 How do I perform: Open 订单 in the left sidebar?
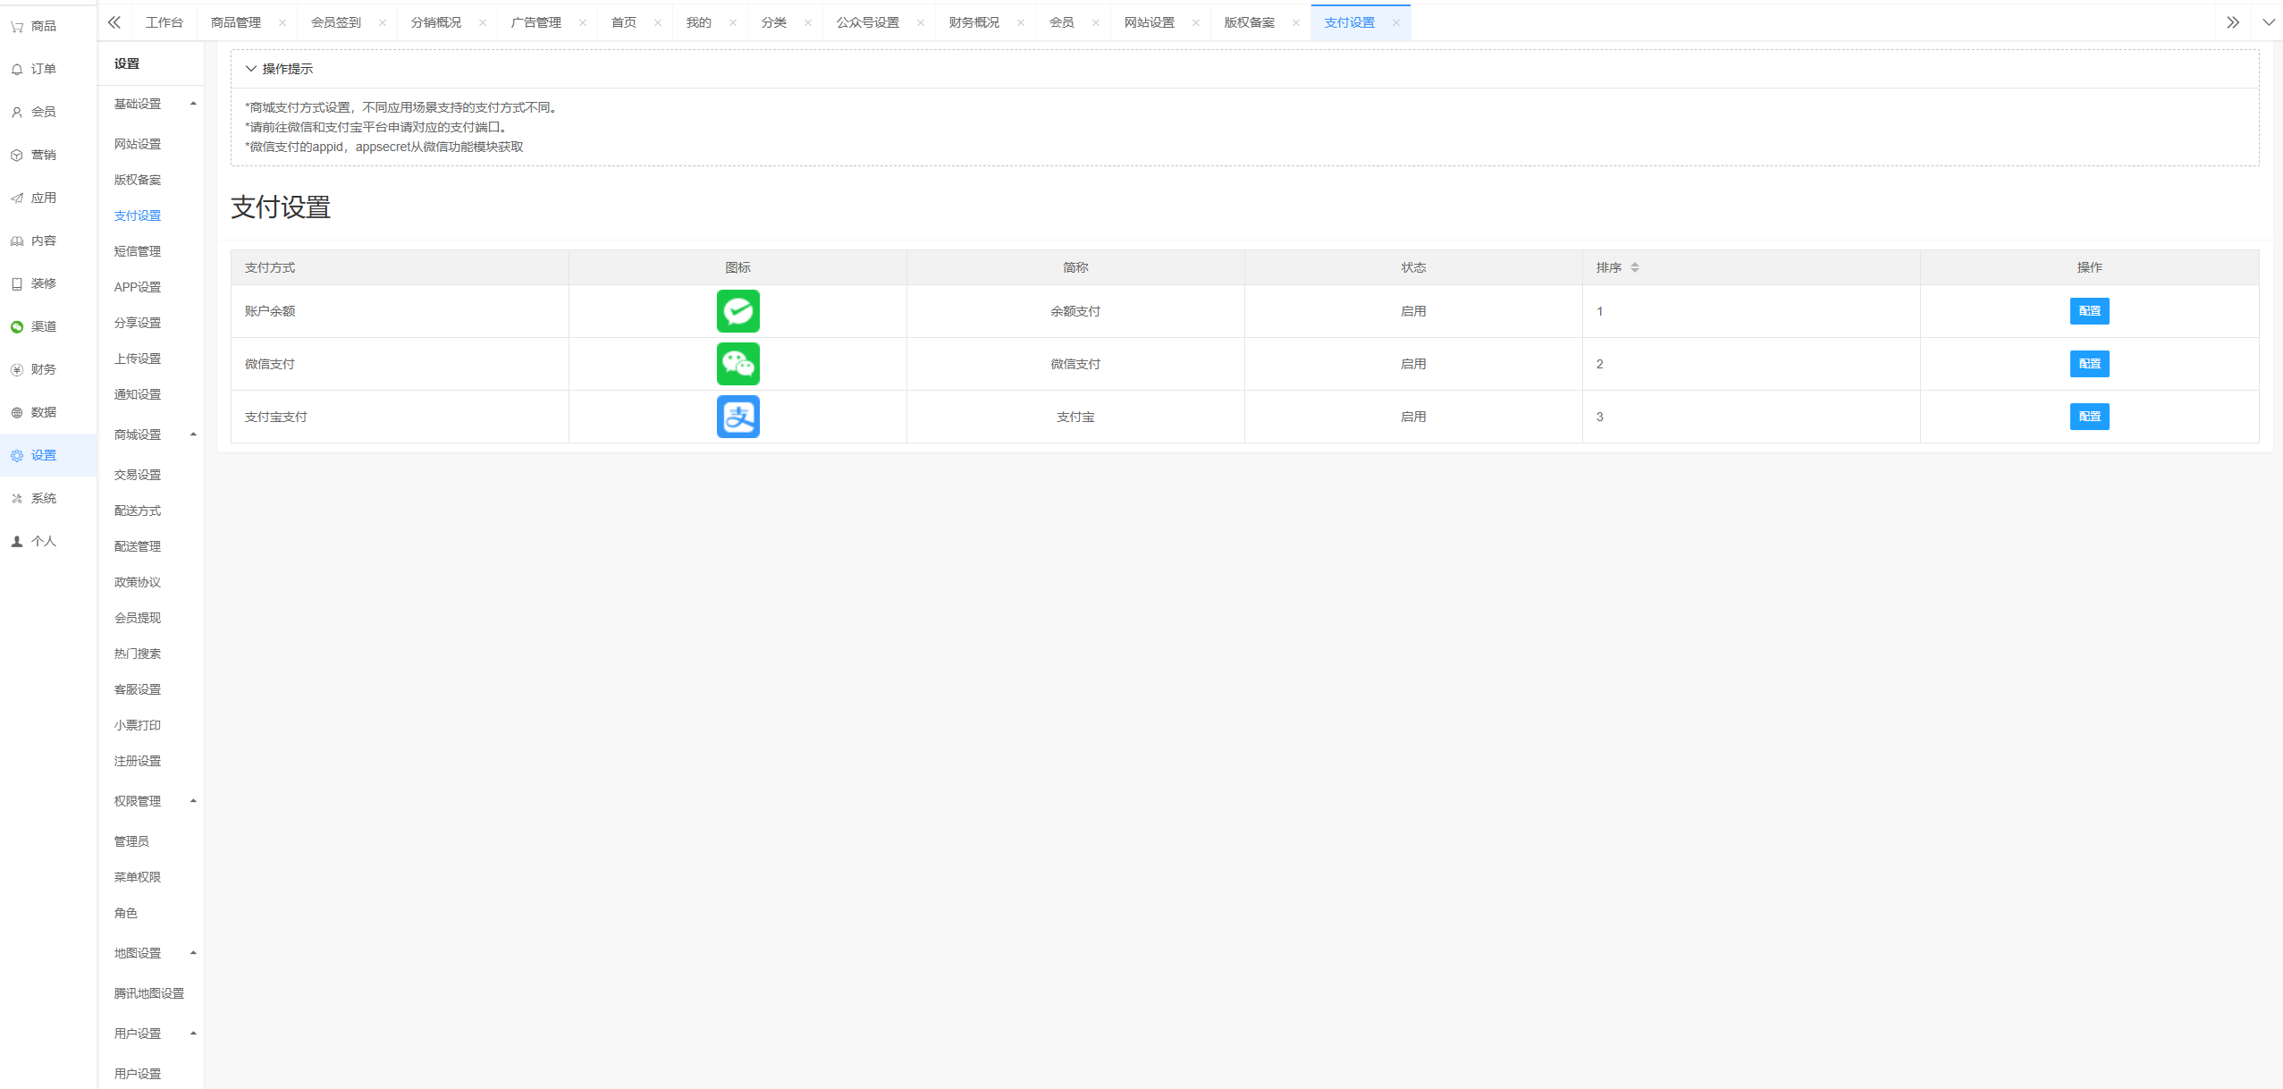(x=43, y=69)
